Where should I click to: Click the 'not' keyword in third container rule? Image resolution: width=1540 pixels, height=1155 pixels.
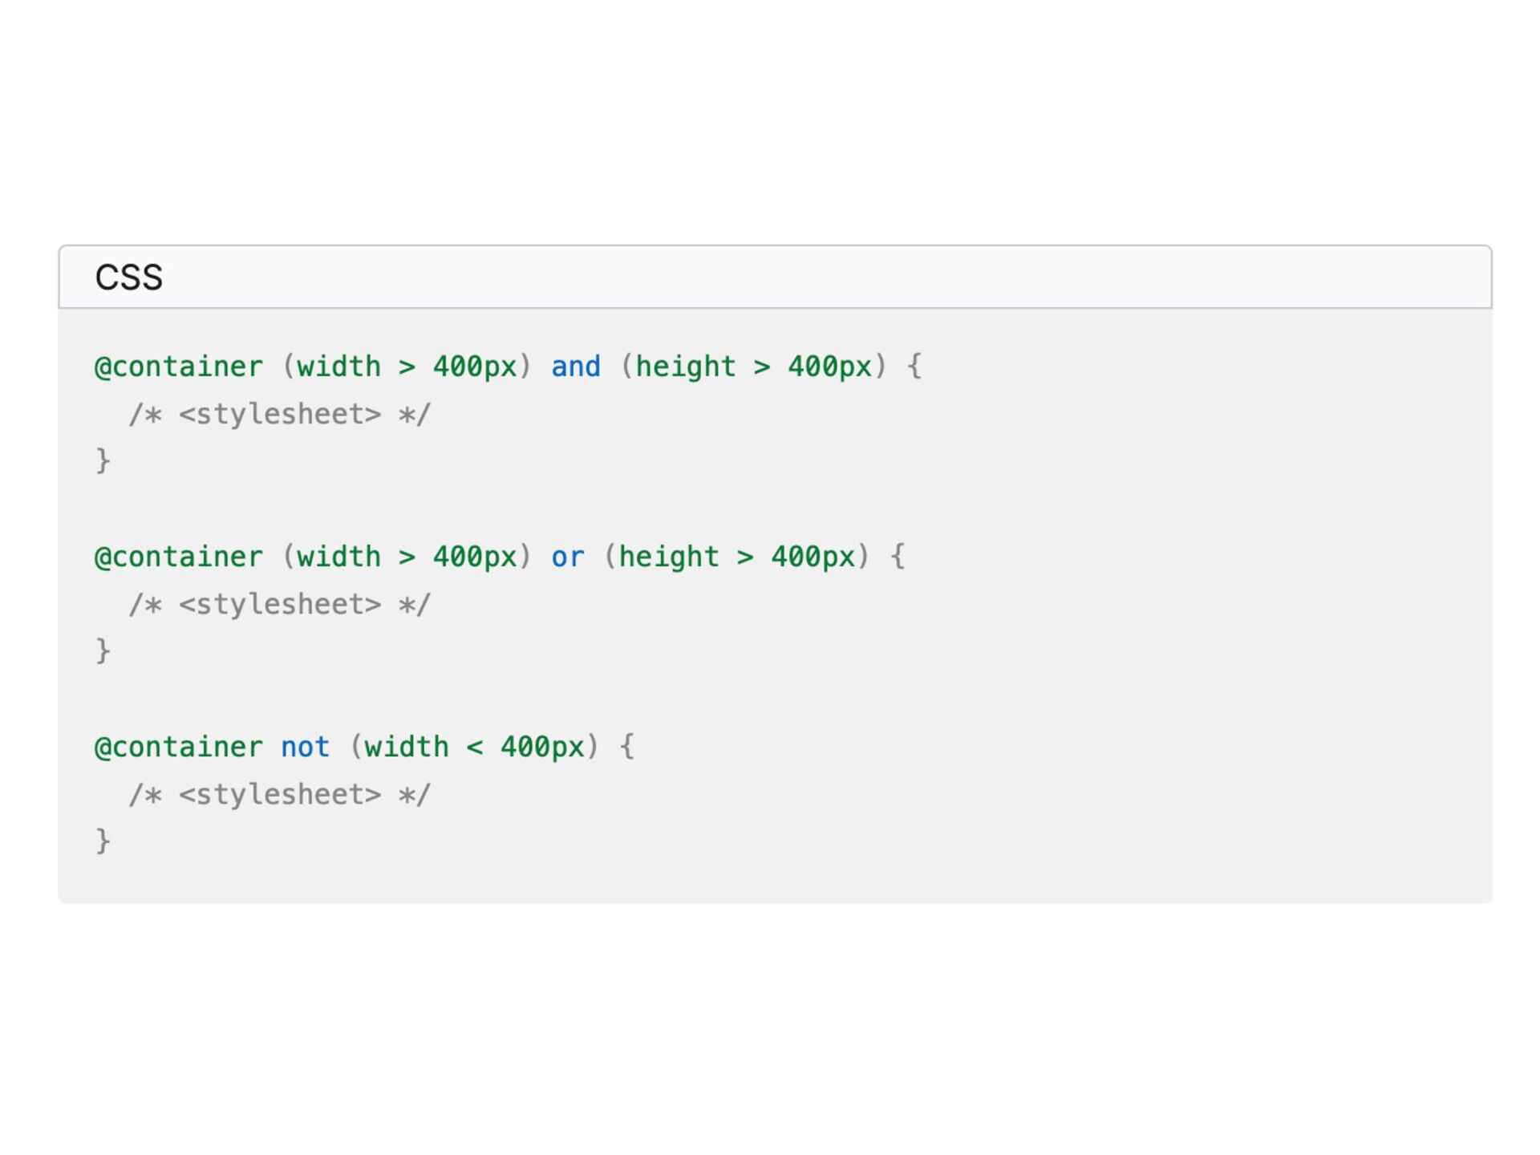[305, 747]
